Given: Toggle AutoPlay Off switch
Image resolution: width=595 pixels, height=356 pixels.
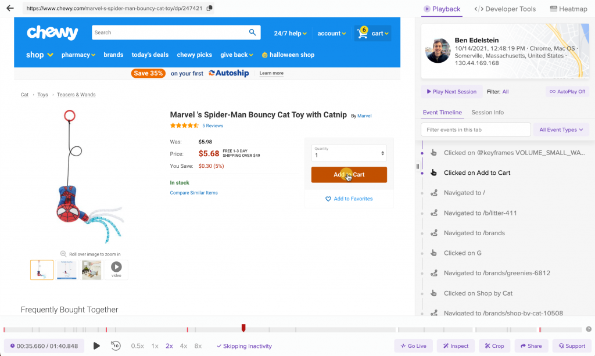Looking at the screenshot, I should (x=568, y=92).
